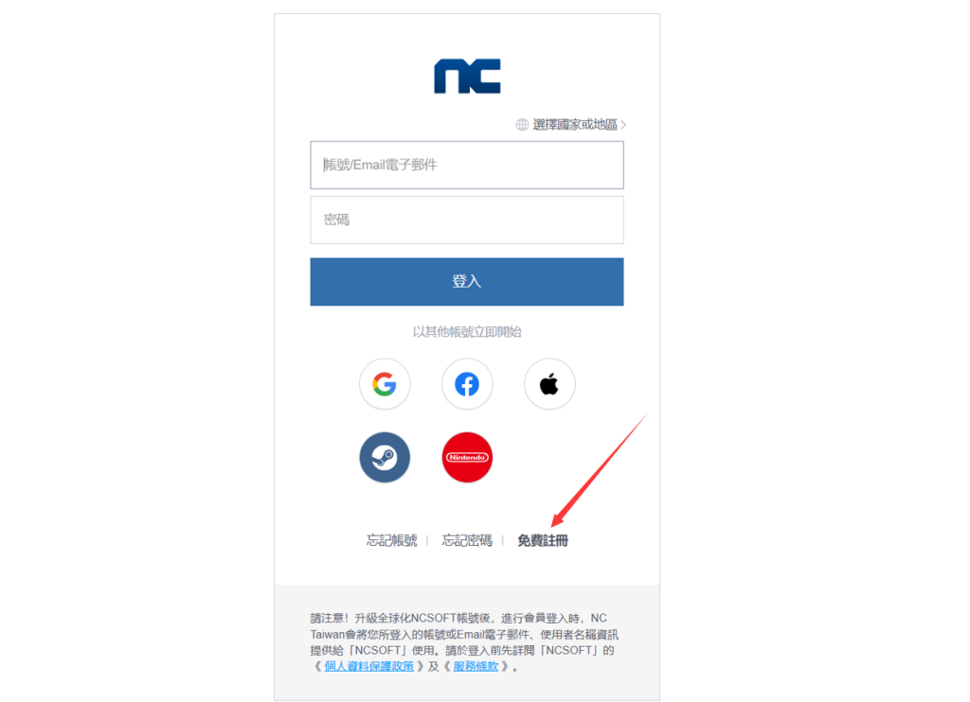Viewport: 970px width, 702px height.
Task: Focus the 帳號/Email電子郵件 input field
Action: point(467,165)
